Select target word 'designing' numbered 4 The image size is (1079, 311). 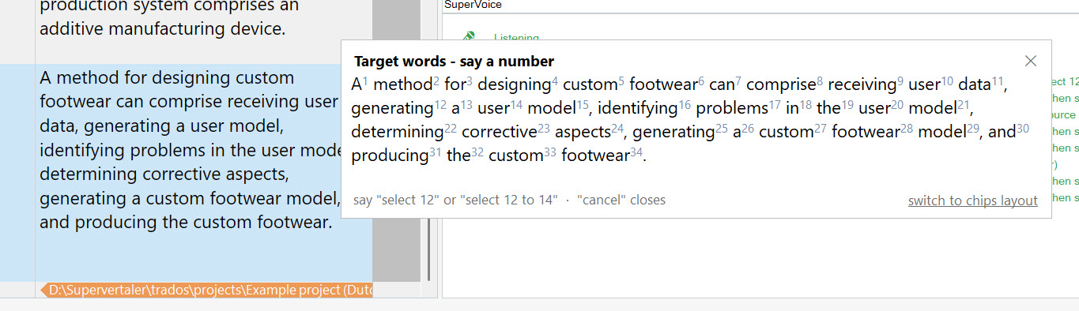(x=514, y=84)
